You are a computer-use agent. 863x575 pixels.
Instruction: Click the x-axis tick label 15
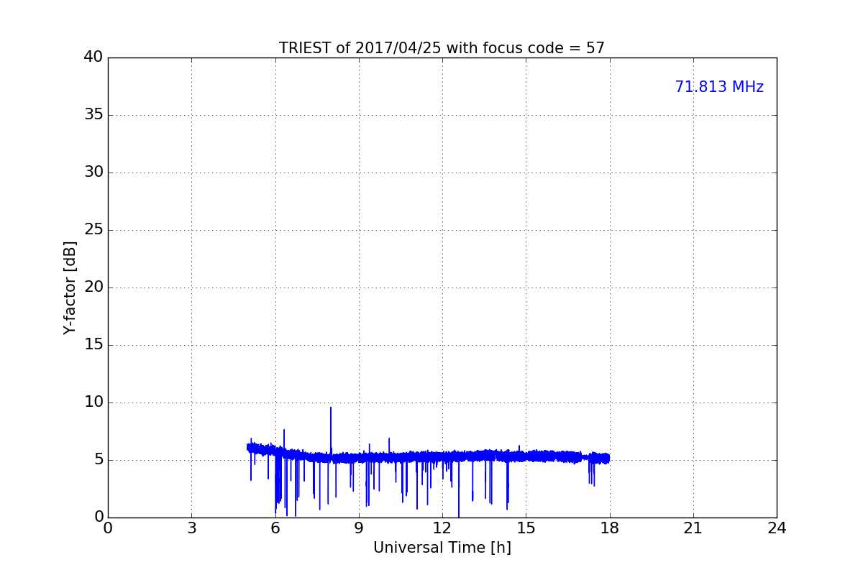526,528
